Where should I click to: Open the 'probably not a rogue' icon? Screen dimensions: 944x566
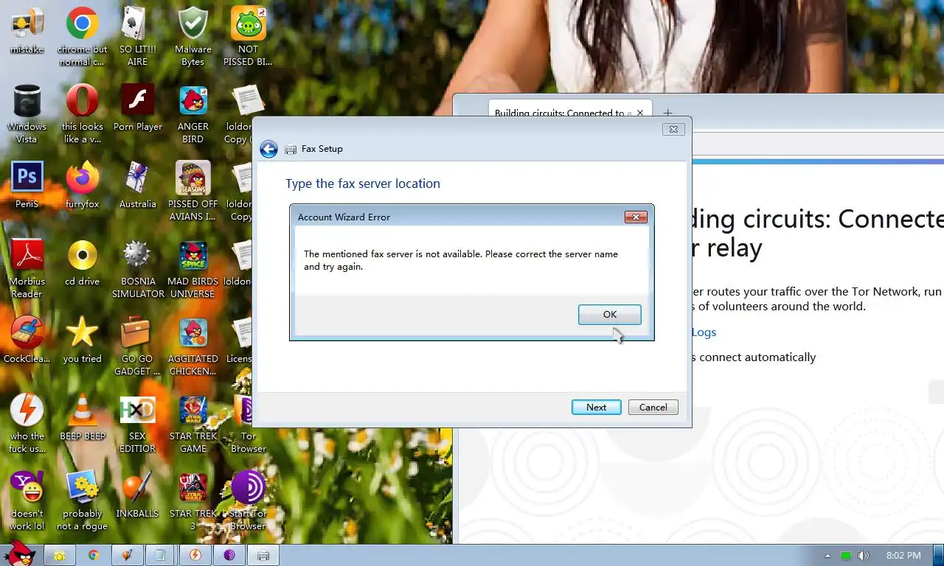coord(83,500)
